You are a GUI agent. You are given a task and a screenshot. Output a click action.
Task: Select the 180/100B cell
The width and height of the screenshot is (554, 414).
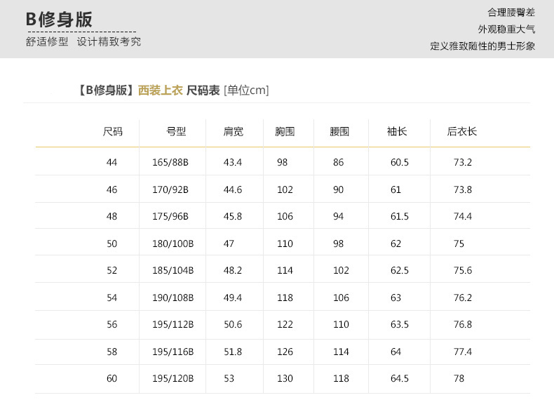[x=173, y=243]
